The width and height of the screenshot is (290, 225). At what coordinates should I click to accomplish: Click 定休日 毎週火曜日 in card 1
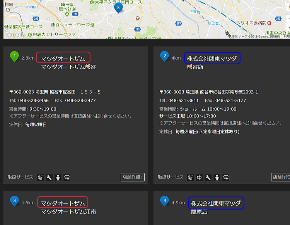coord(28,124)
